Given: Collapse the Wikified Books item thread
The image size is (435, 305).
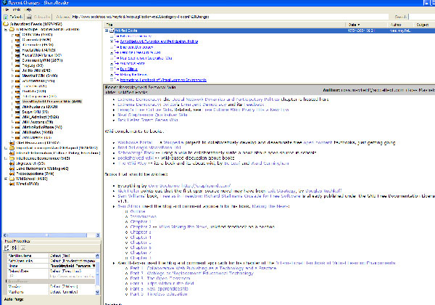Looking at the screenshot, I should 107,30.
